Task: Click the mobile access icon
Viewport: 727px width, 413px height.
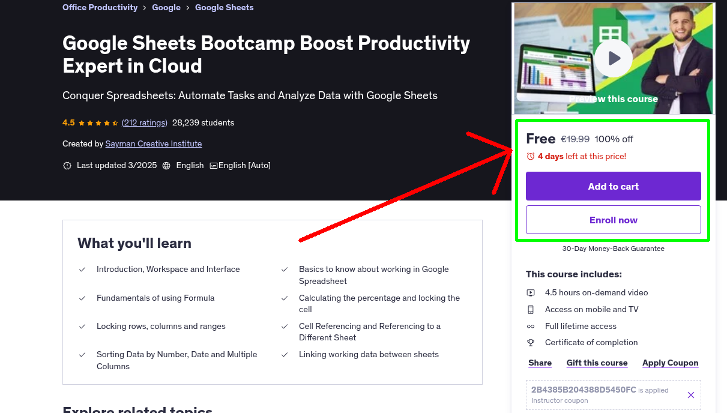Action: [531, 310]
